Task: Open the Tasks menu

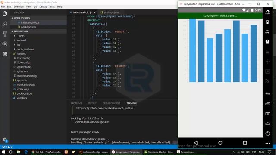Action: [52, 7]
